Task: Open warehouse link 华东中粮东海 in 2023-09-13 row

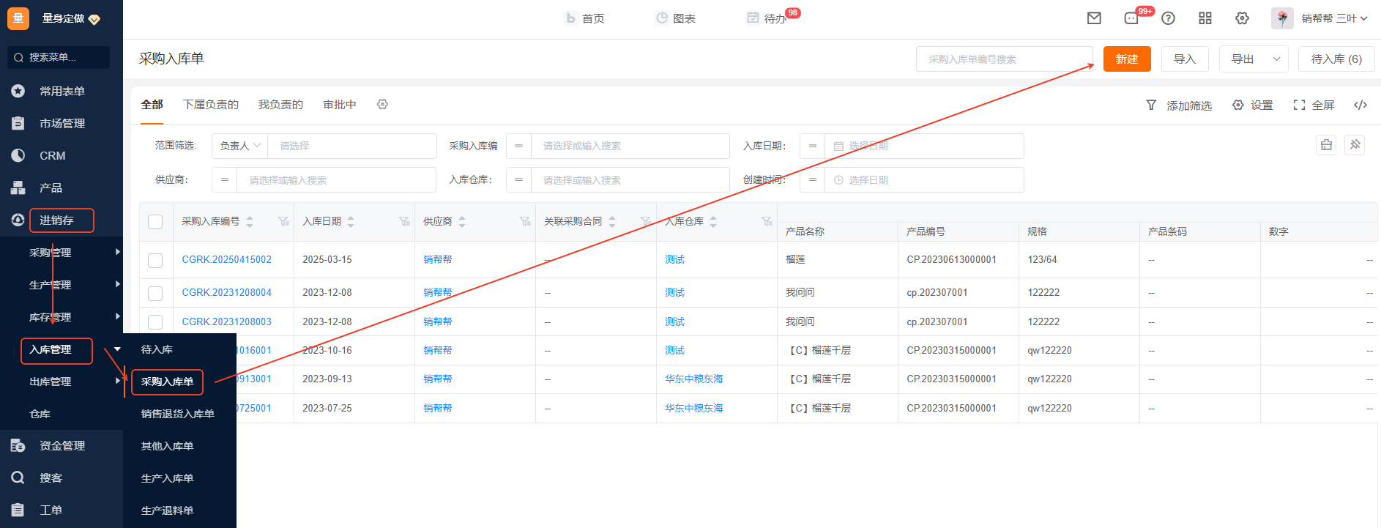Action: point(693,379)
